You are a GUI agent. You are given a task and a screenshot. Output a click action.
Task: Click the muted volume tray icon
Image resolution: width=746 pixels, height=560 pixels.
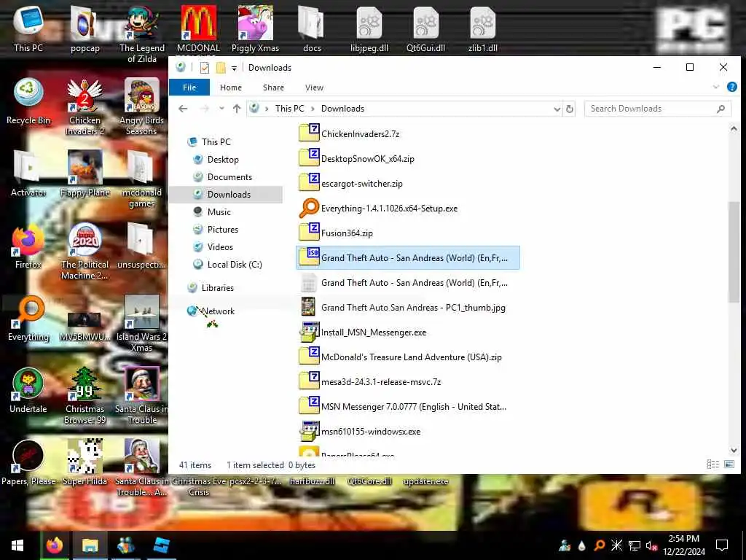(651, 545)
